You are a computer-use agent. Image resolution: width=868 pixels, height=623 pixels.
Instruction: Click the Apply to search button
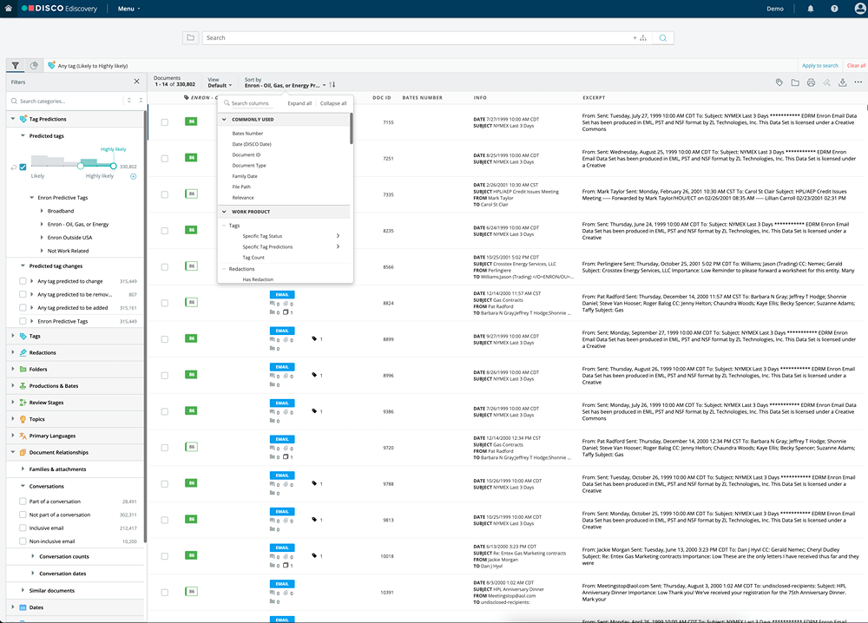(819, 65)
